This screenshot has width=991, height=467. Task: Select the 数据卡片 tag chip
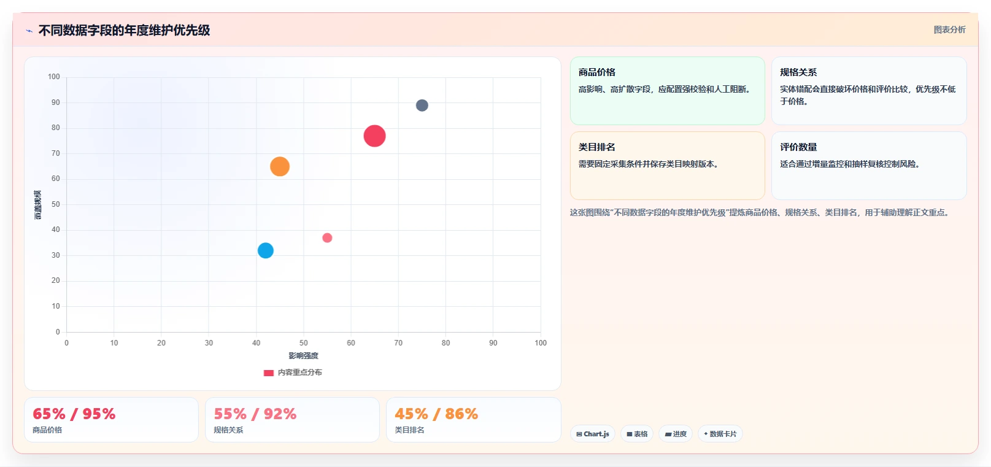coord(720,434)
